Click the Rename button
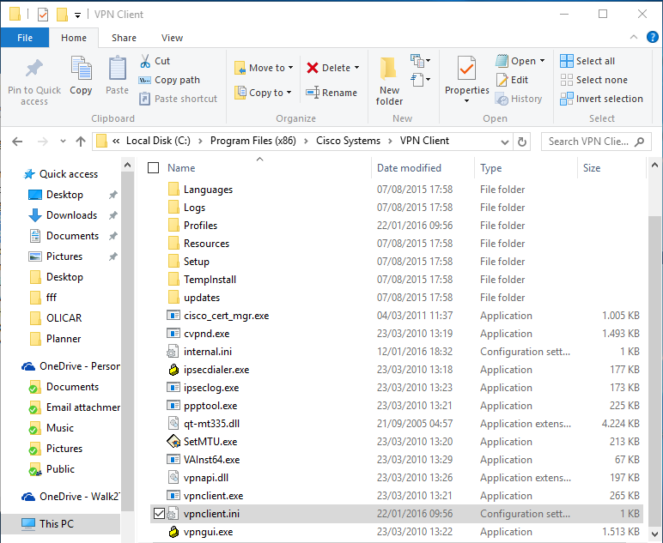663x543 pixels. click(x=331, y=93)
